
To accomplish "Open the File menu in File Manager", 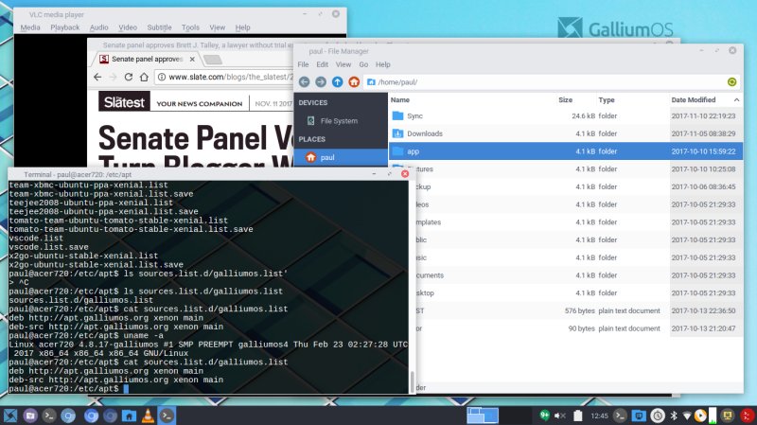I will point(303,64).
